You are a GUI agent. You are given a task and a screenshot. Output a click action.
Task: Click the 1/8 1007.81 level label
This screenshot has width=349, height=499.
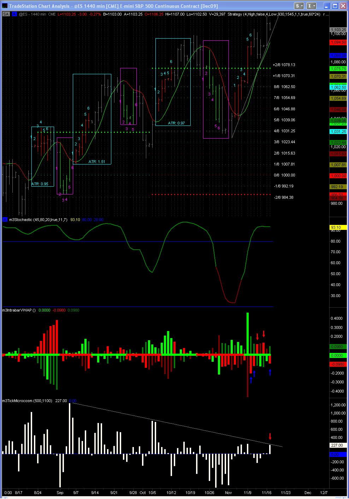point(285,164)
